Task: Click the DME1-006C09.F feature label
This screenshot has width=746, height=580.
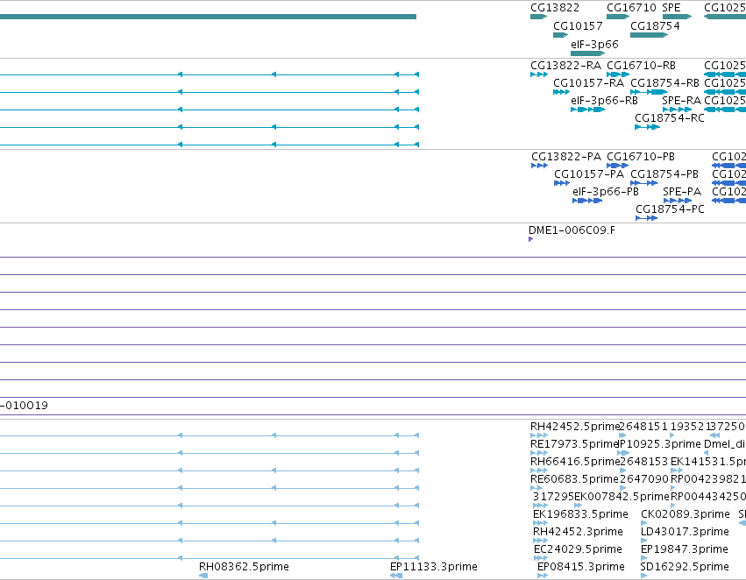Action: [572, 230]
